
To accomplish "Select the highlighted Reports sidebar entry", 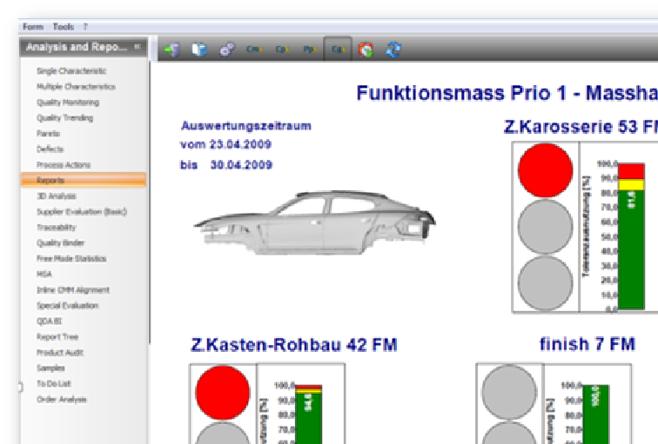I will (x=84, y=180).
